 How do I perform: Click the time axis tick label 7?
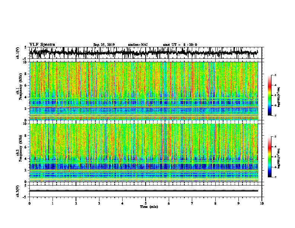[192, 203]
